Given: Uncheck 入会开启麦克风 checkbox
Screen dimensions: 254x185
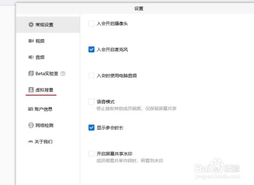Looking at the screenshot, I should pyautogui.click(x=91, y=49).
